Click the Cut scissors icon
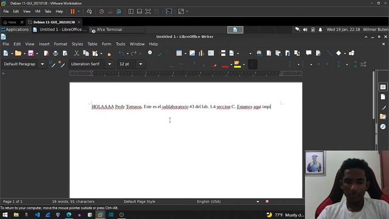 tap(77, 53)
